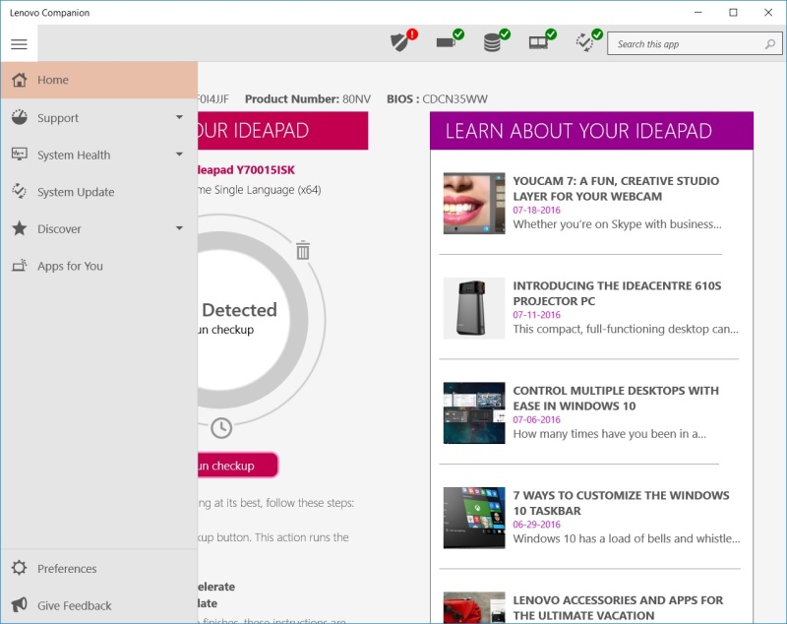Click the 'How many times have you' excerpt

pyautogui.click(x=609, y=434)
